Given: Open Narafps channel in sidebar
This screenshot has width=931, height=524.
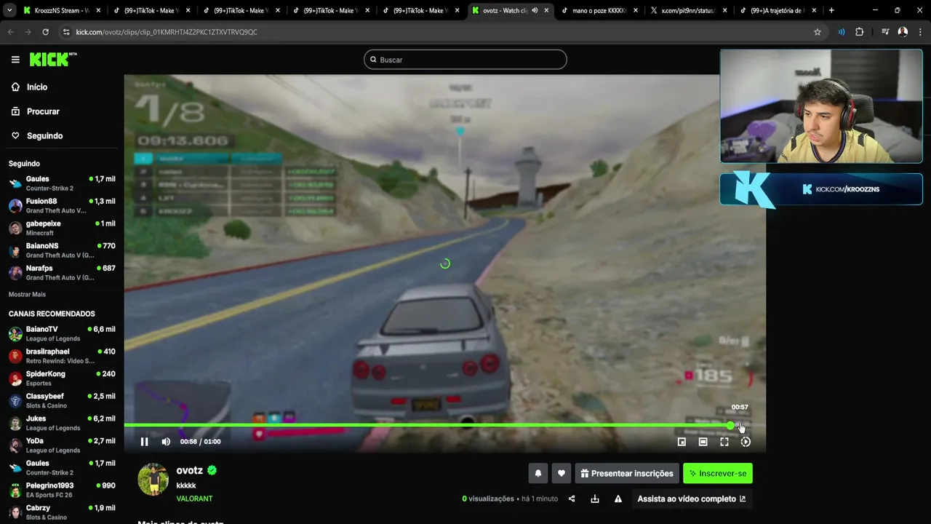Looking at the screenshot, I should click(x=62, y=273).
